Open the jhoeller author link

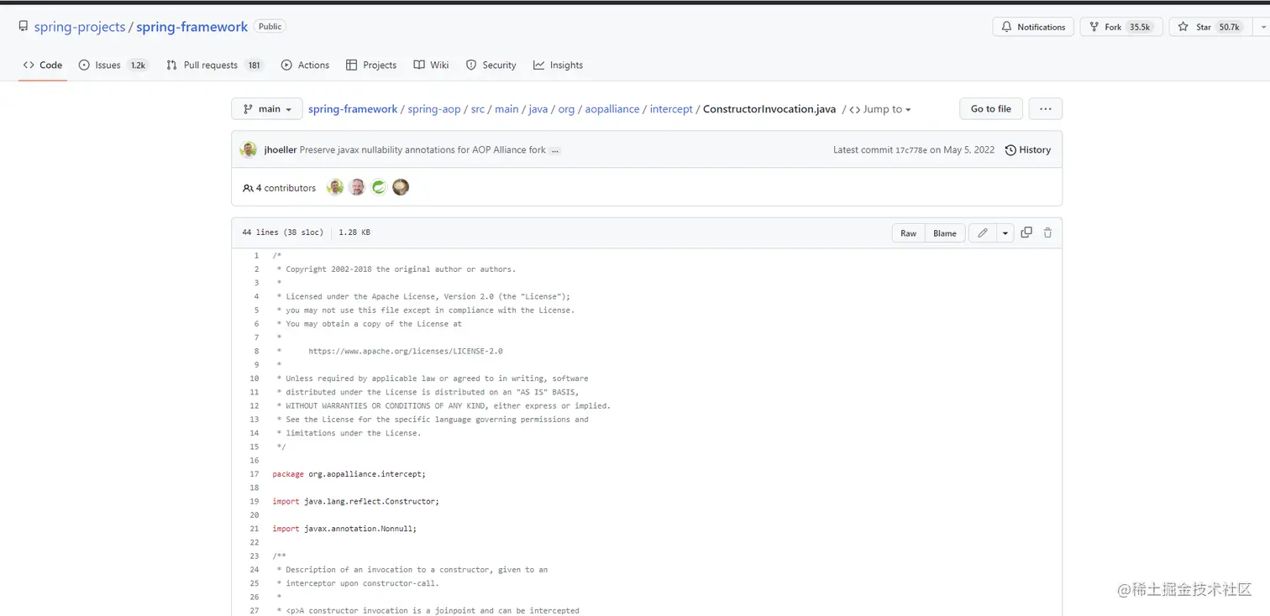coord(281,150)
